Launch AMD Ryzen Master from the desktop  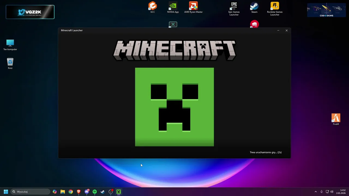click(x=193, y=7)
